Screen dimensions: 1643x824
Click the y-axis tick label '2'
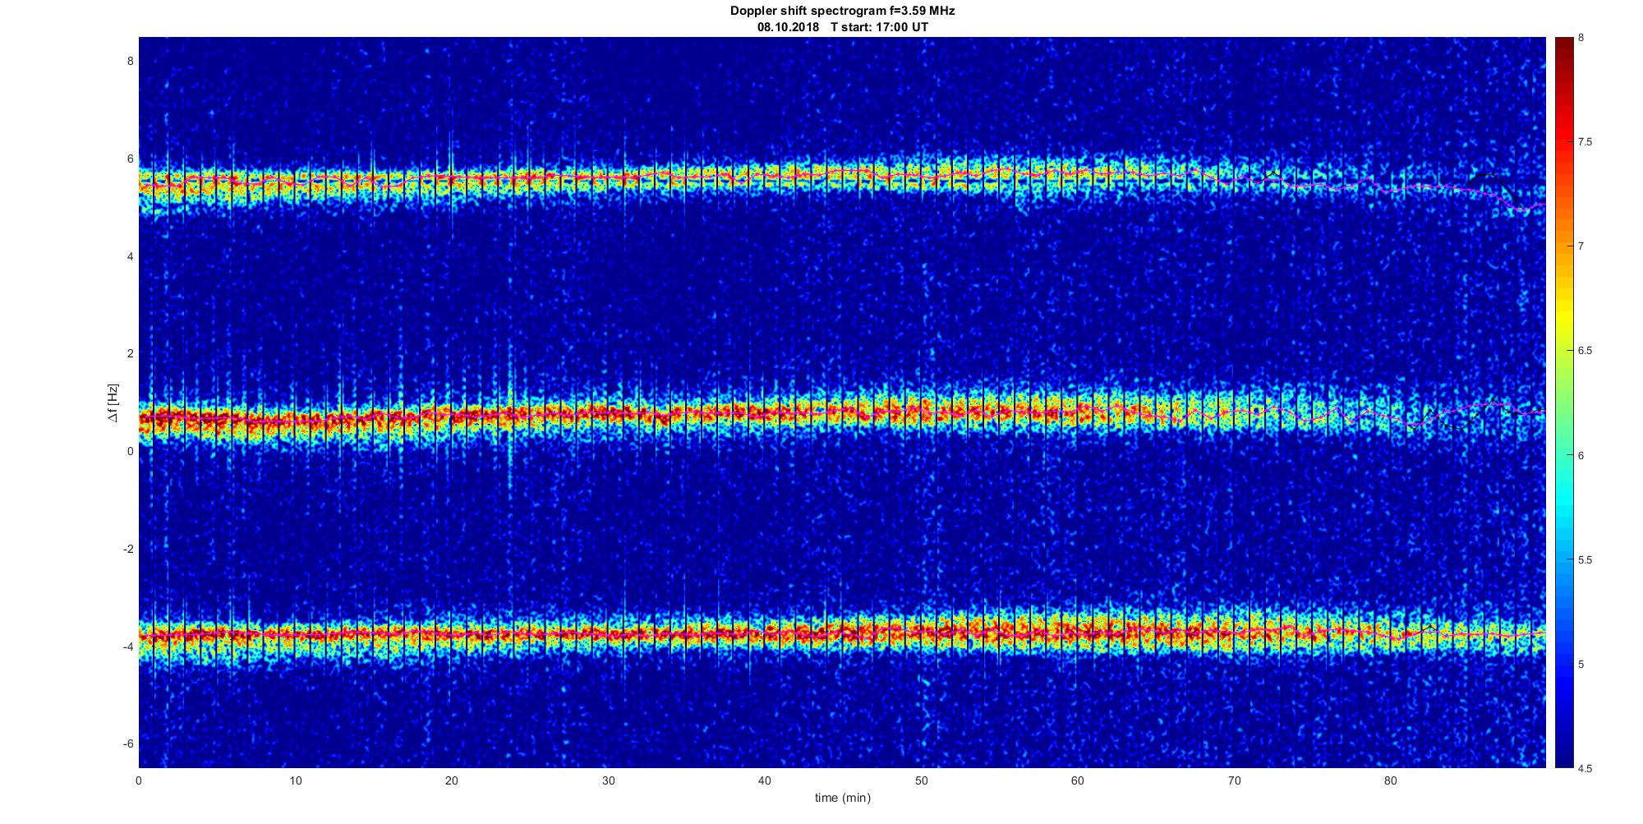pos(130,353)
